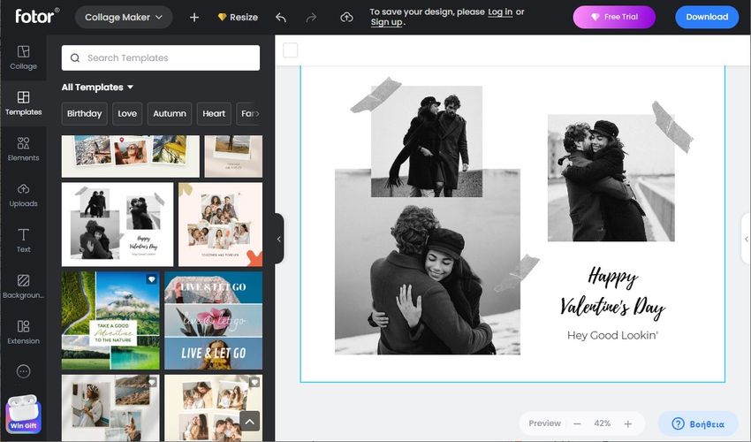
Task: Open the Uploads sidebar panel
Action: pyautogui.click(x=23, y=194)
